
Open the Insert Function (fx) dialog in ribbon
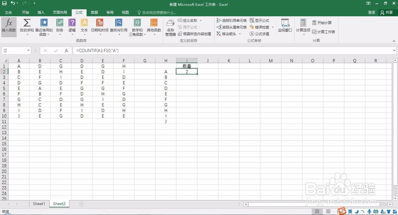9,27
